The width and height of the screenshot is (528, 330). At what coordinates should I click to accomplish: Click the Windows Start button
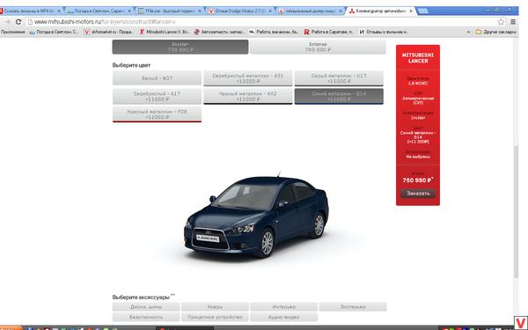point(11,327)
